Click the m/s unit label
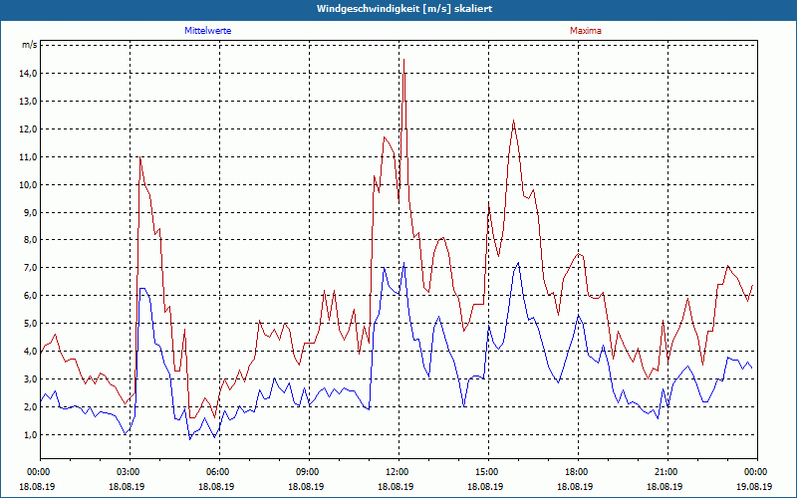797x498 pixels. (30, 45)
